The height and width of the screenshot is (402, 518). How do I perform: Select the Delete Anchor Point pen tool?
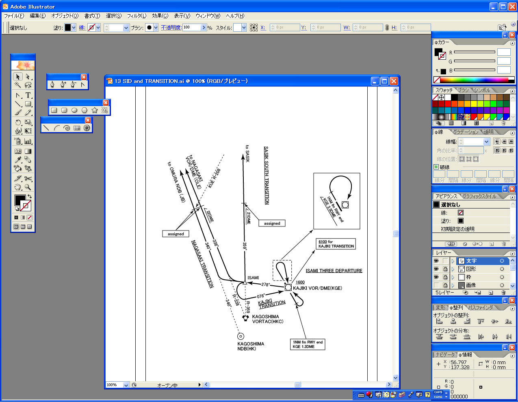tap(73, 85)
